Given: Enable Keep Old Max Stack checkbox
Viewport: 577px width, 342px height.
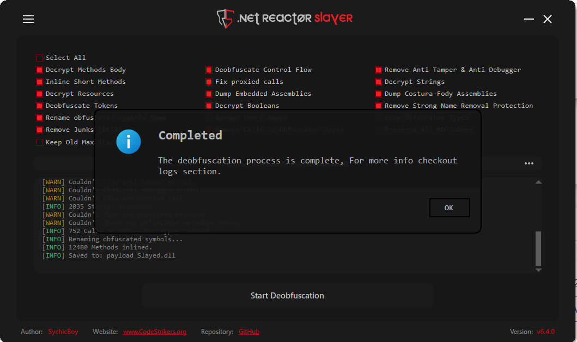Looking at the screenshot, I should tap(39, 142).
